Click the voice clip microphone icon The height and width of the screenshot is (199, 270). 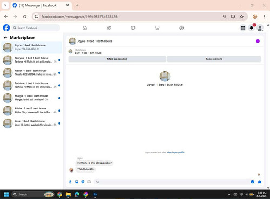pos(70,182)
